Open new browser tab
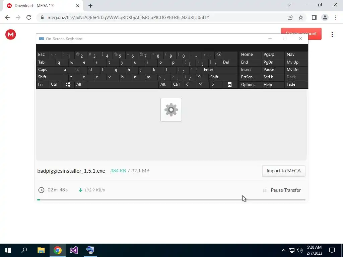The image size is (343, 257). [90, 6]
